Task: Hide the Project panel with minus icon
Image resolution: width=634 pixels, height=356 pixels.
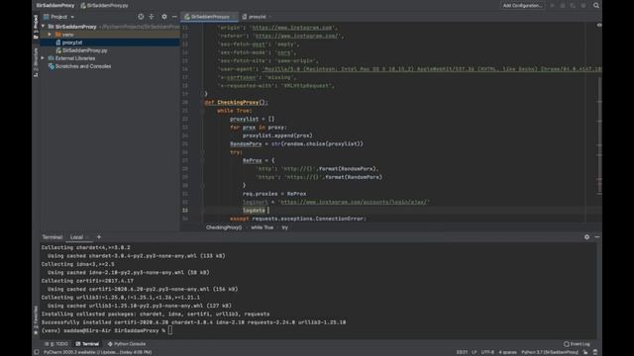Action: 174,17
